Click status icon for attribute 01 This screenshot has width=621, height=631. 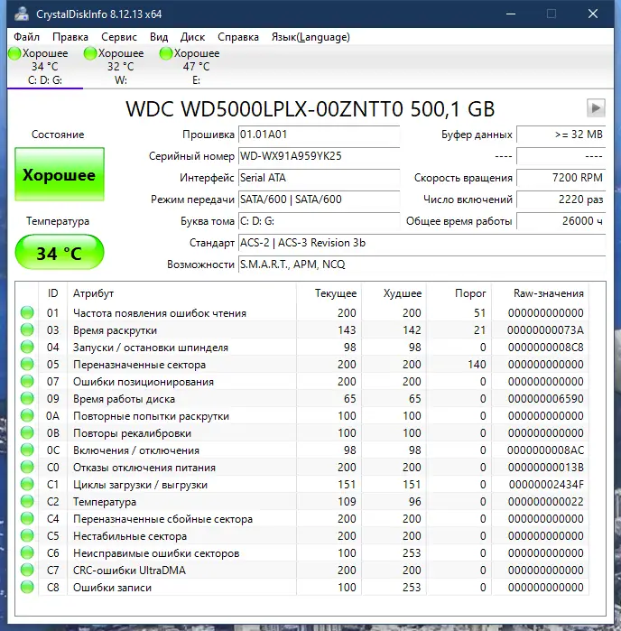(27, 312)
